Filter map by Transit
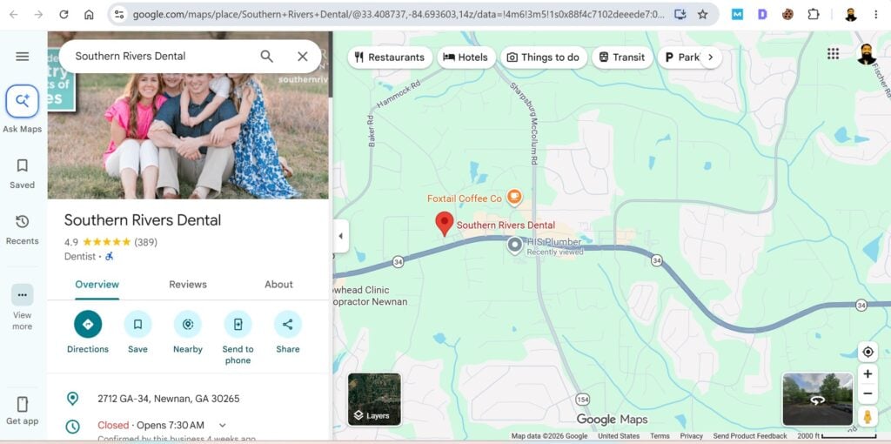891x444 pixels. point(622,57)
